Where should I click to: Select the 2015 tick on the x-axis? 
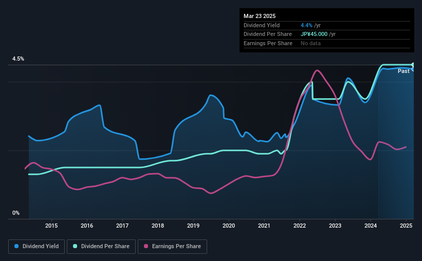tap(51, 226)
